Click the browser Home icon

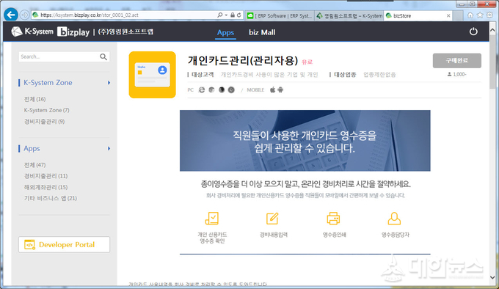[x=470, y=15]
